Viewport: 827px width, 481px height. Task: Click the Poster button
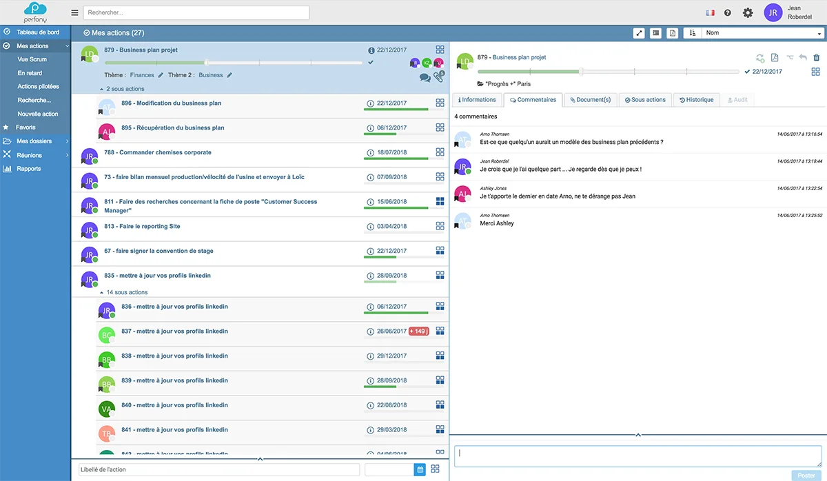(x=806, y=475)
